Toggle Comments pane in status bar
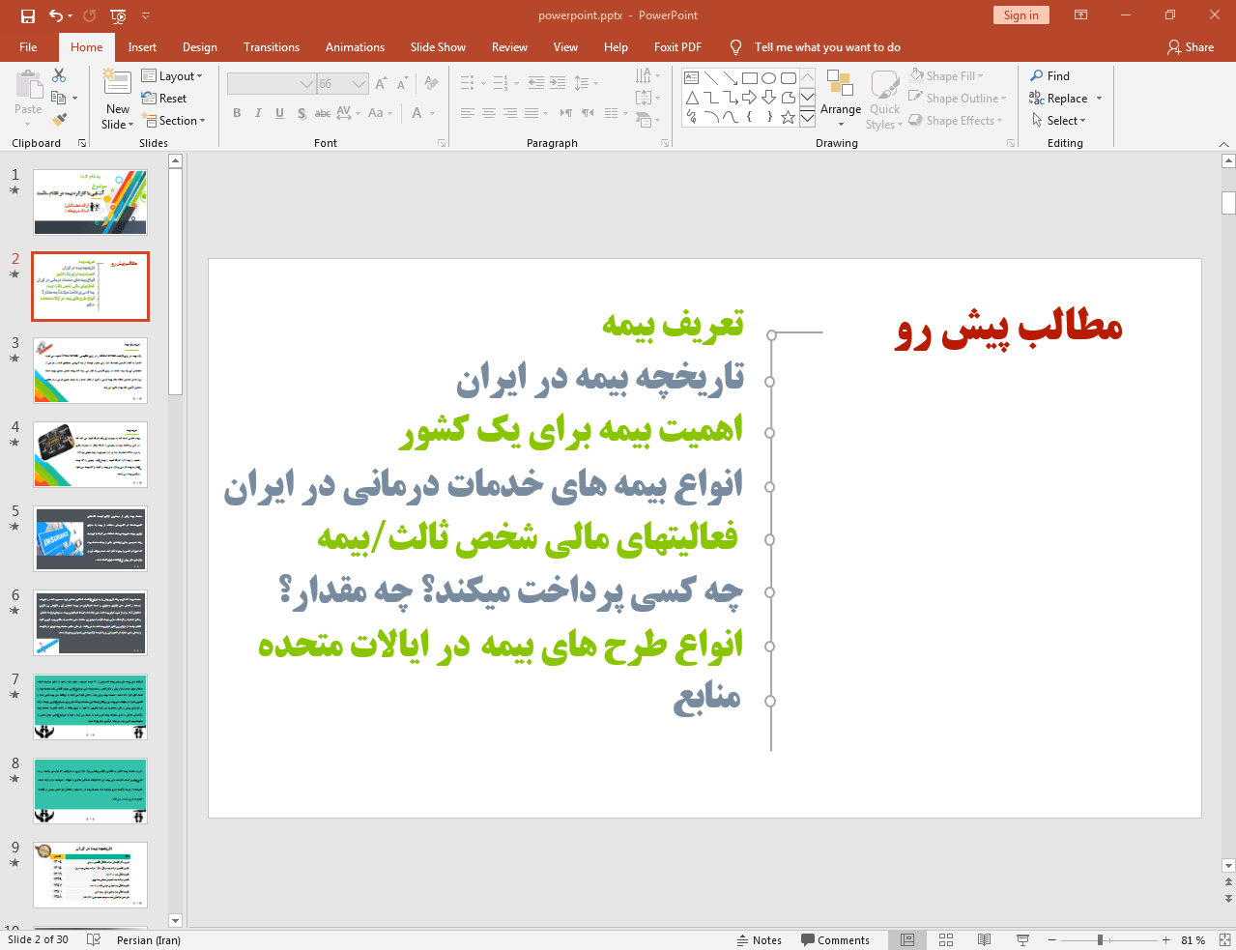The height and width of the screenshot is (950, 1236). [x=835, y=939]
